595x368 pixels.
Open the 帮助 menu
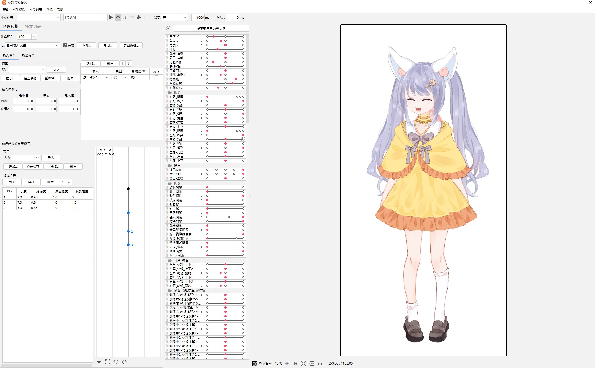click(60, 9)
